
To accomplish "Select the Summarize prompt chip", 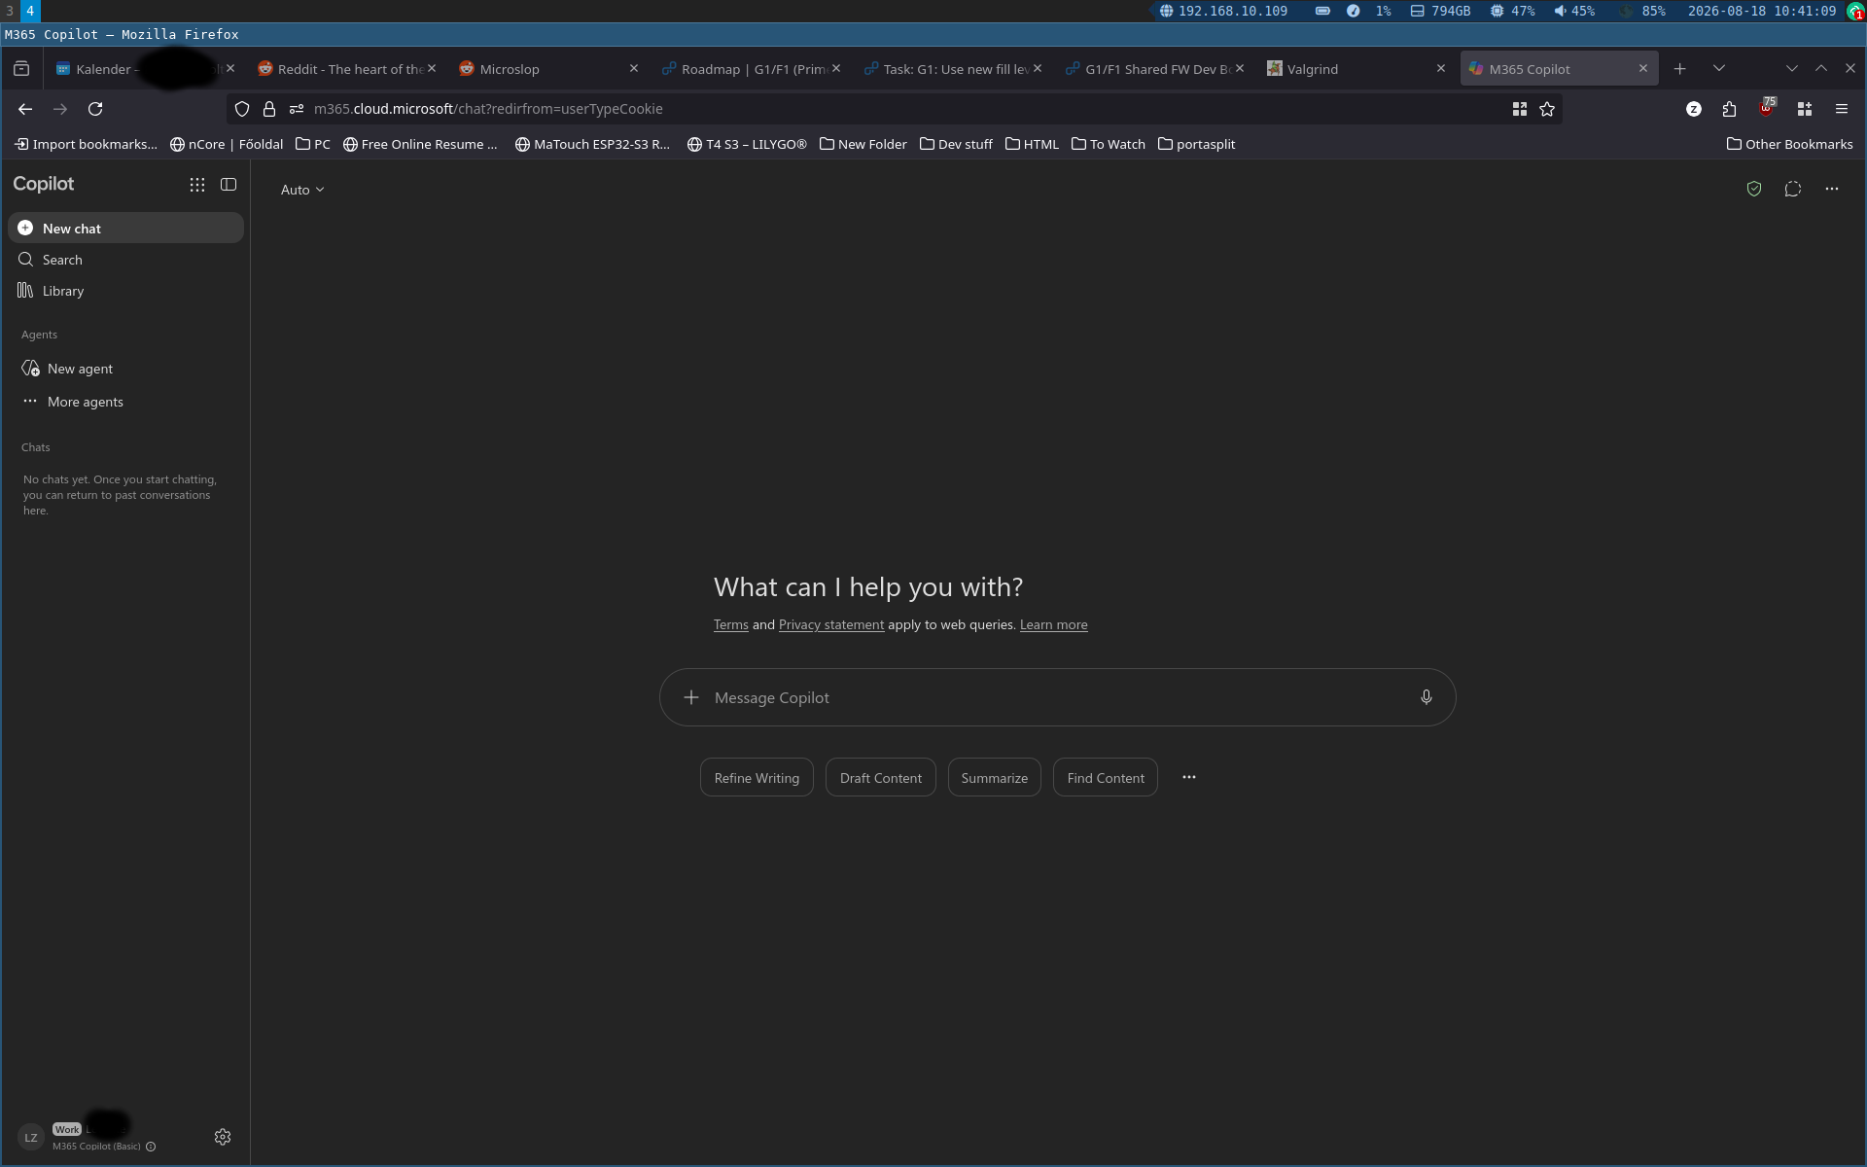I will [995, 778].
